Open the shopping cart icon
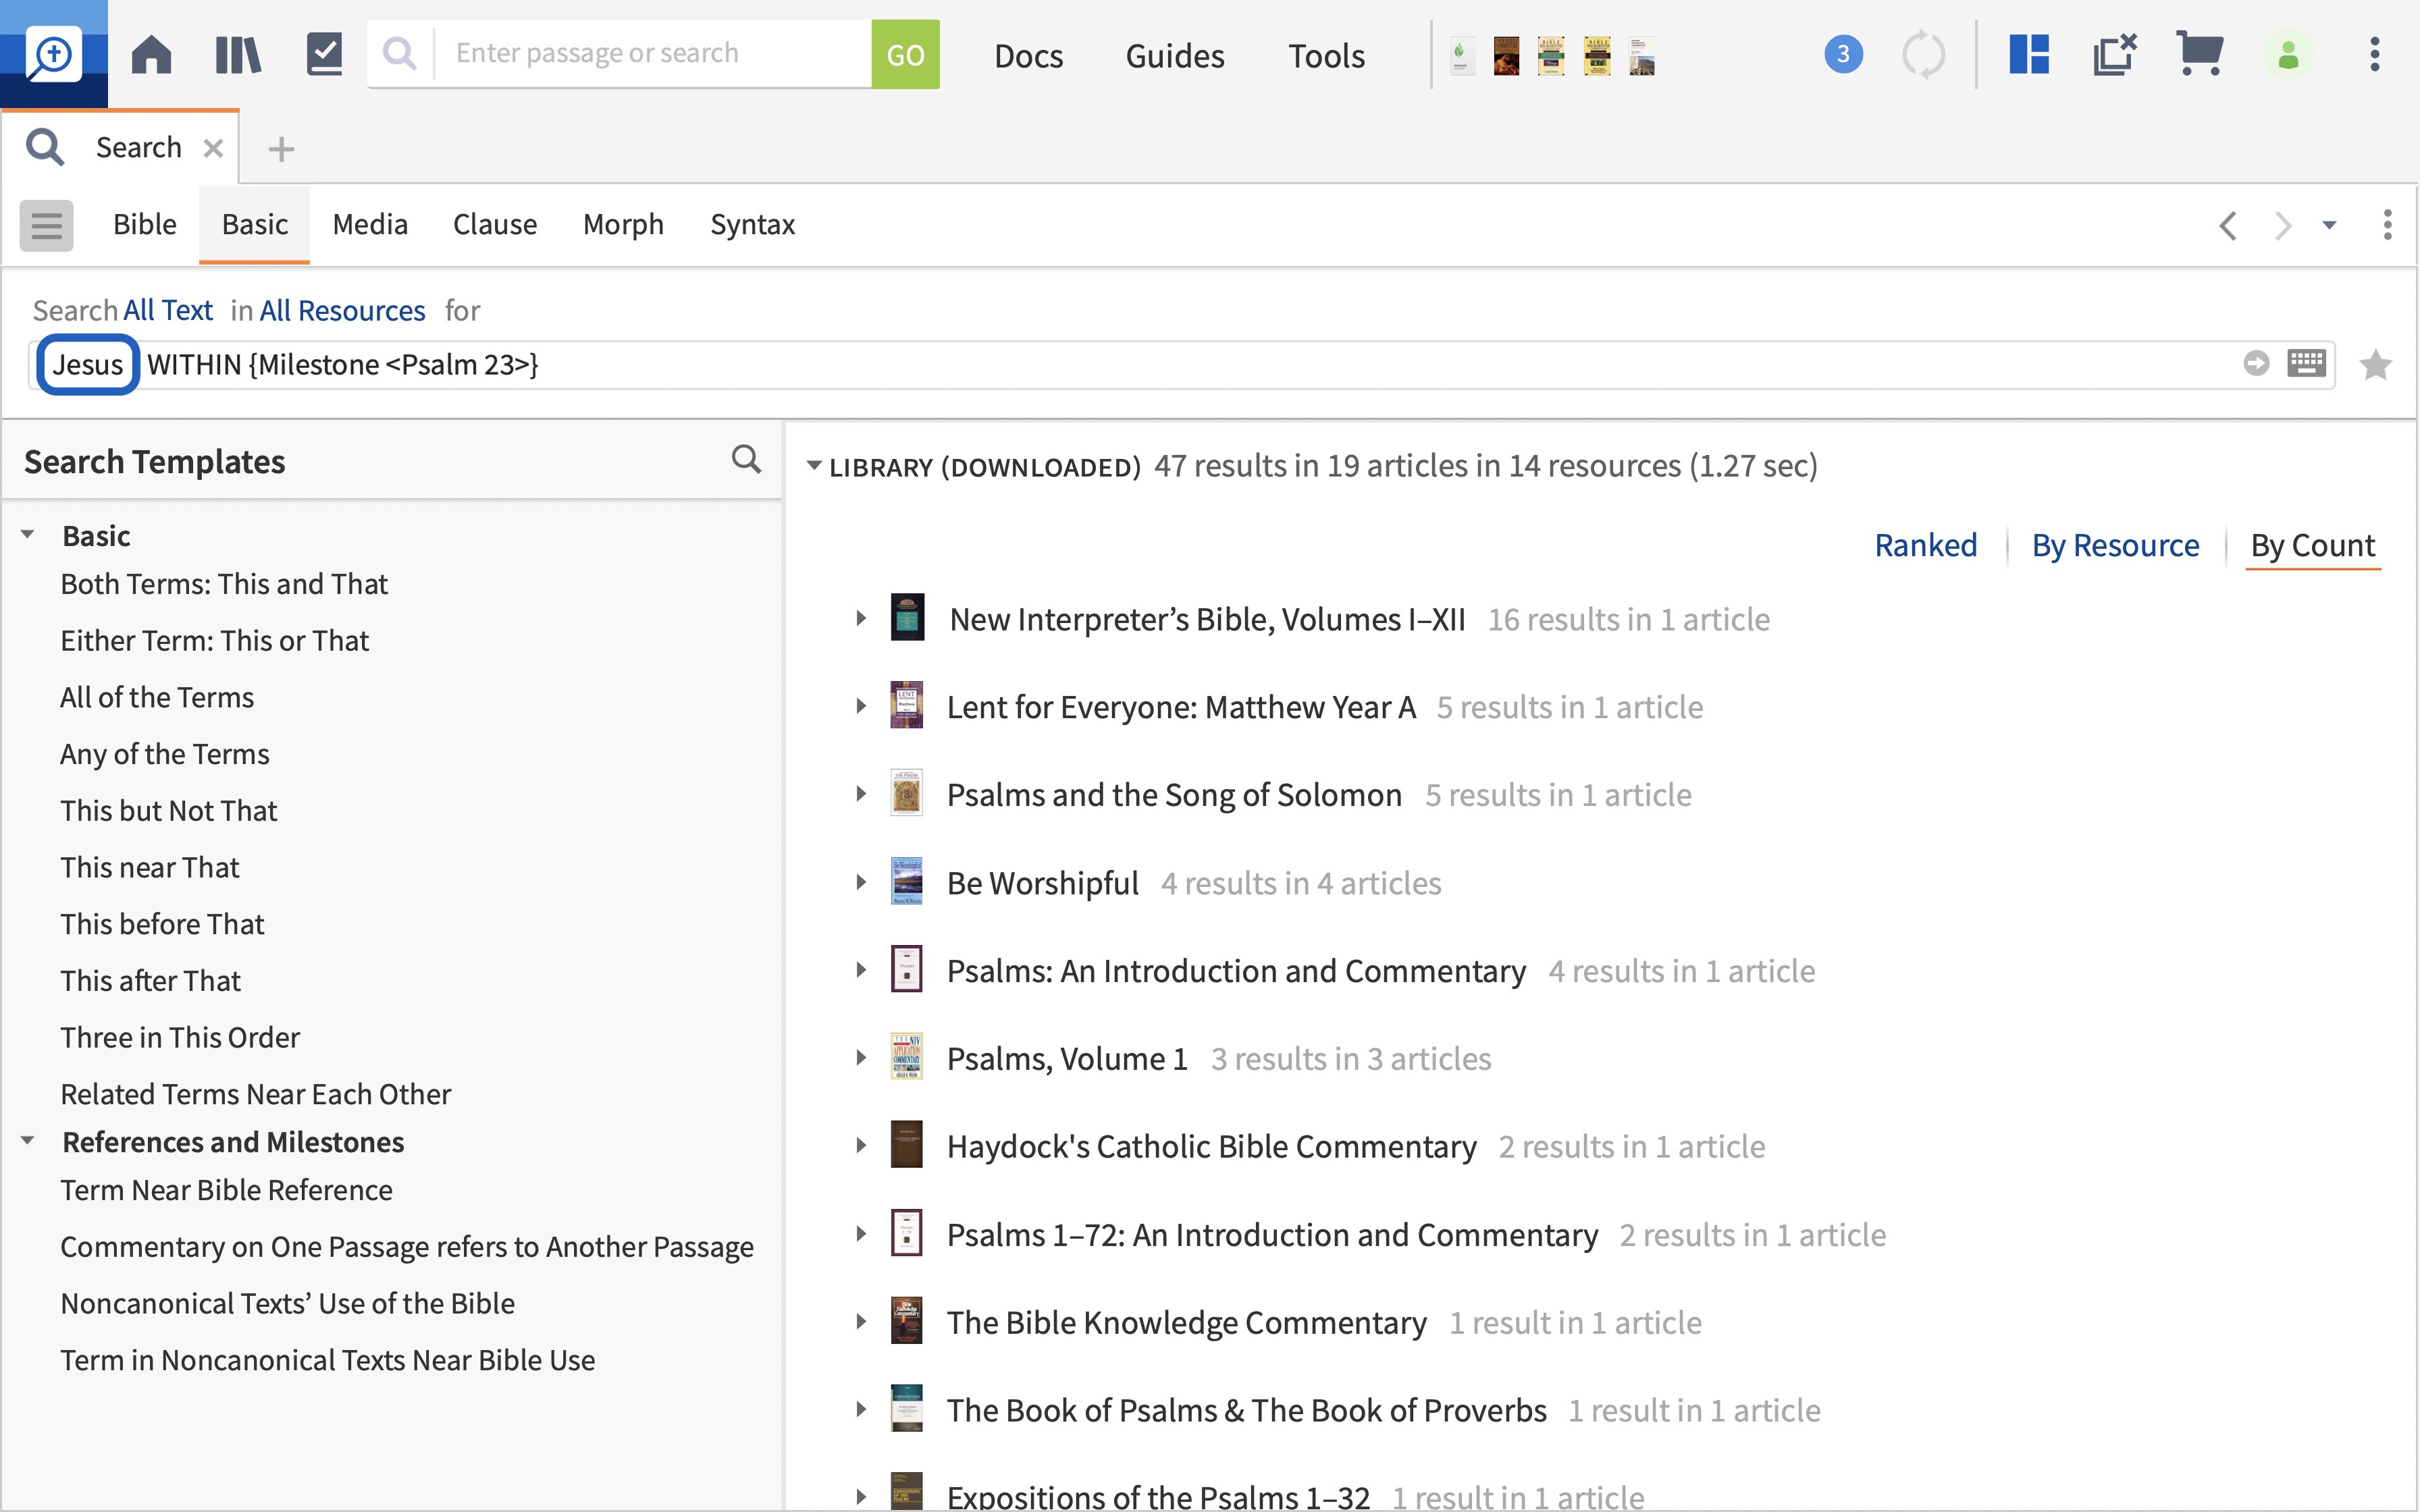This screenshot has width=2420, height=1512. tap(2199, 54)
